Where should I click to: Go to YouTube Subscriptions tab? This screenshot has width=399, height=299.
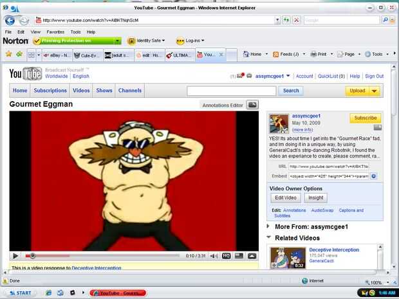coord(50,91)
